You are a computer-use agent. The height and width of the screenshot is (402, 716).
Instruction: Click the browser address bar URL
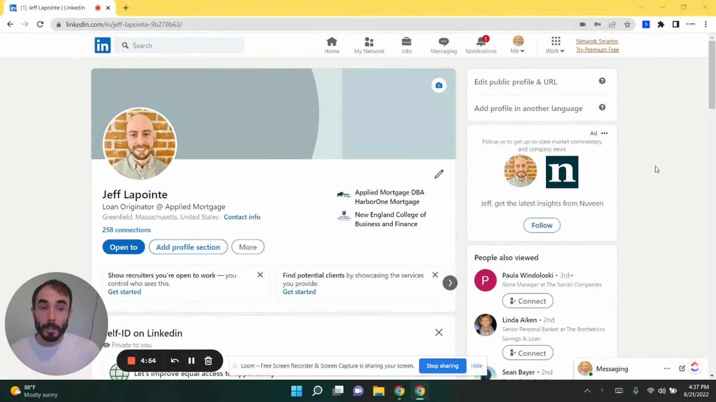(x=124, y=25)
